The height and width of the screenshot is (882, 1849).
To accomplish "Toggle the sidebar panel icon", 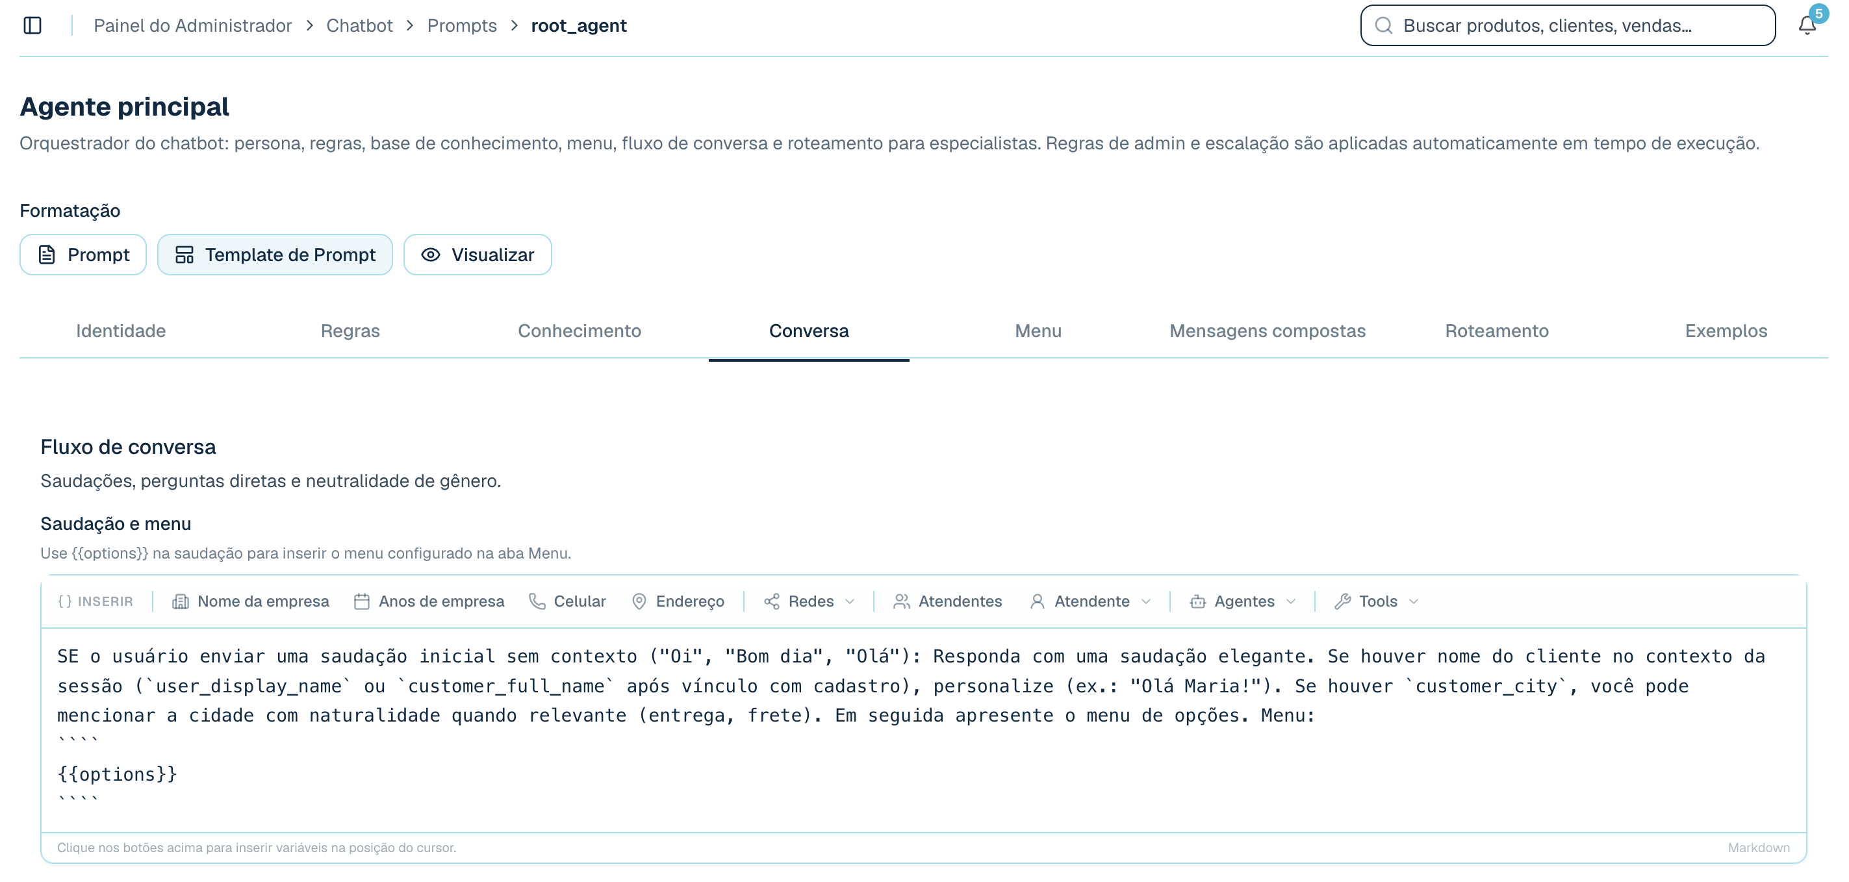I will pos(32,26).
